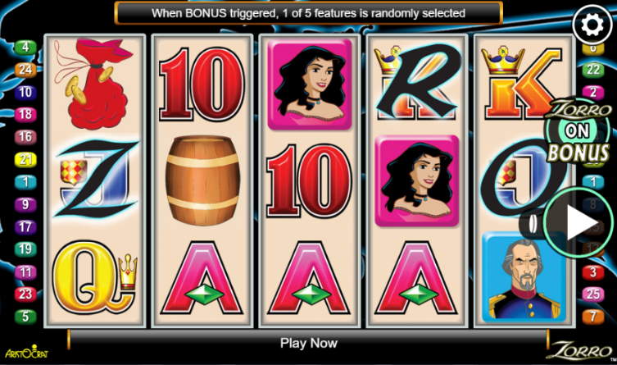Select payline number 25 on right side
This screenshot has height=365, width=617.
(593, 294)
